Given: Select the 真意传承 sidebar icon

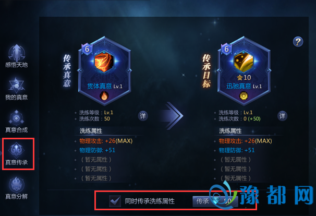Looking at the screenshot, I should pyautogui.click(x=17, y=154).
